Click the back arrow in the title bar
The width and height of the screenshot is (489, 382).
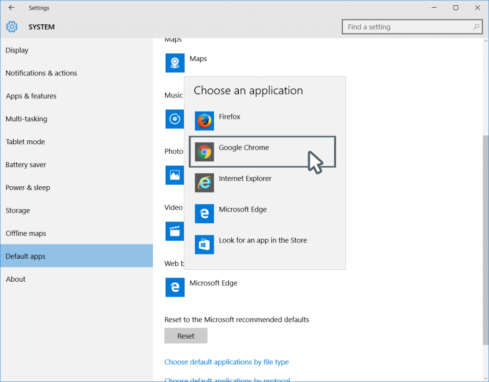[x=12, y=8]
